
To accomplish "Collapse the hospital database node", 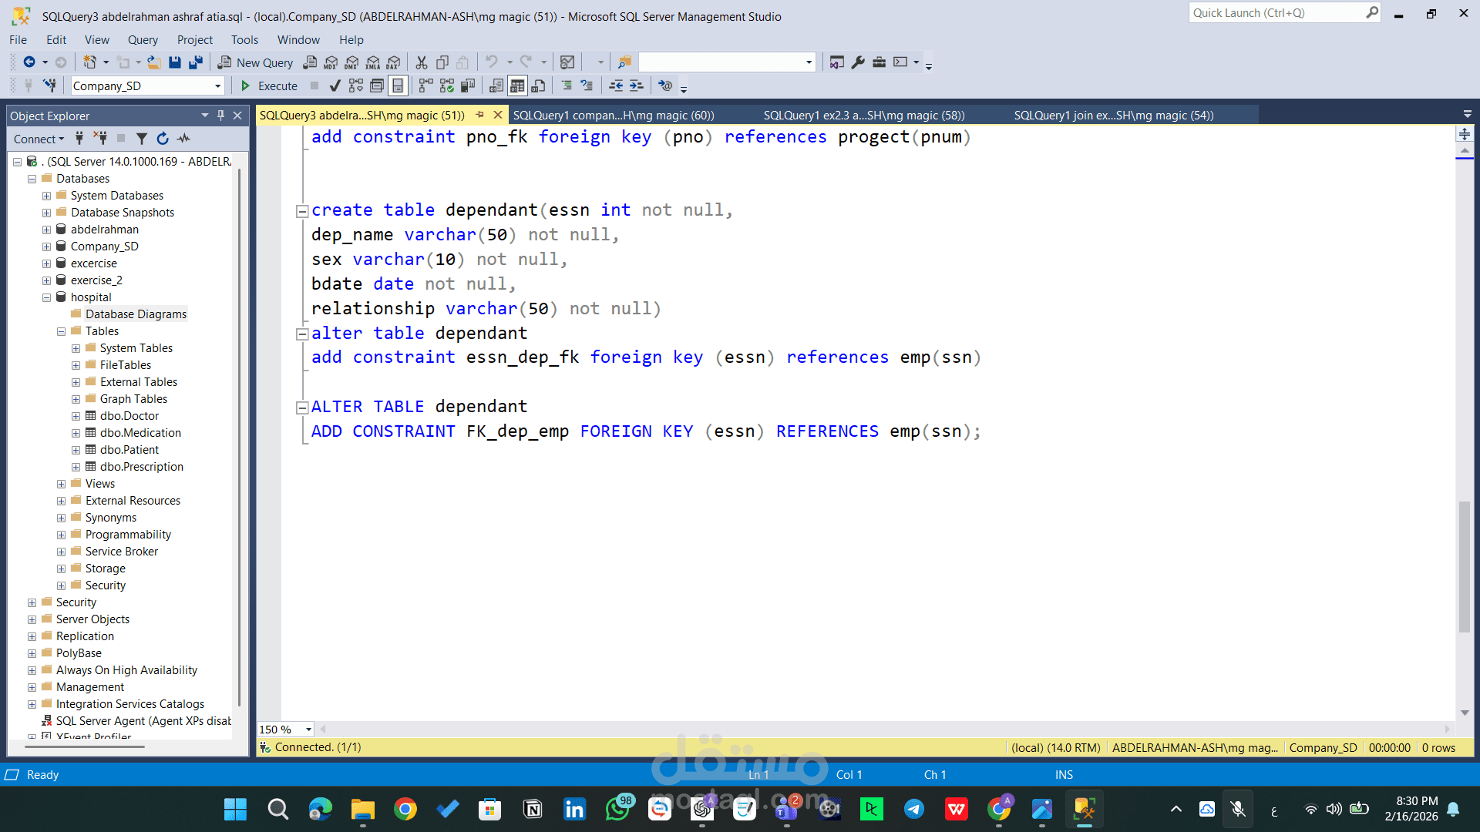I will pos(46,297).
